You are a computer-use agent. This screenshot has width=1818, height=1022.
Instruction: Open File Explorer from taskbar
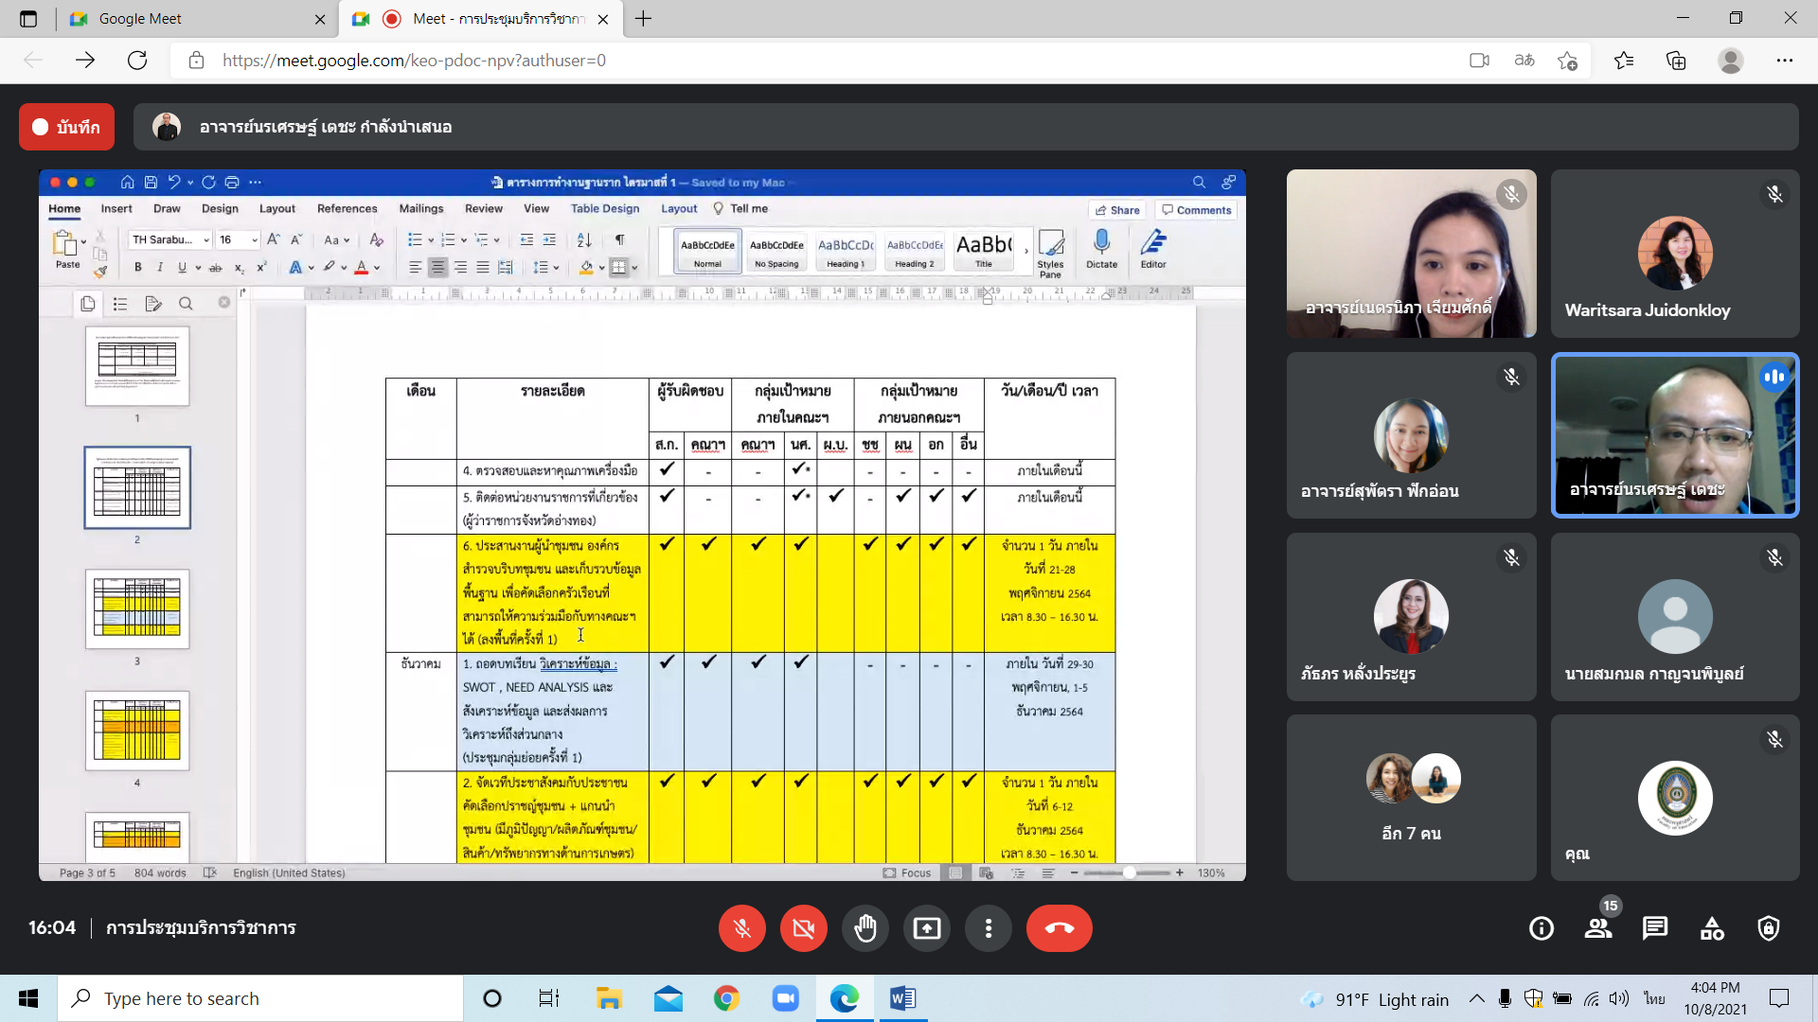point(608,998)
